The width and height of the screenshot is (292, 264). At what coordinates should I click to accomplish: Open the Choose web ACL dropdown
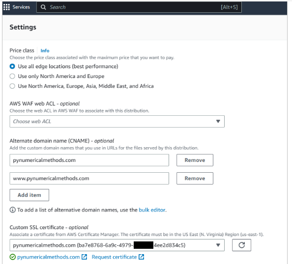(x=117, y=121)
